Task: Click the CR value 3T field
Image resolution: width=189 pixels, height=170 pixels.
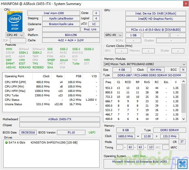Action: click(182, 142)
